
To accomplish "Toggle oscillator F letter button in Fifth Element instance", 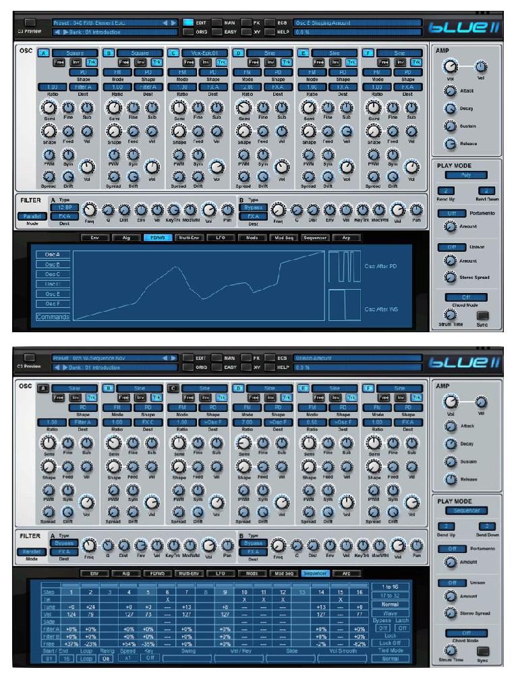I will coord(368,53).
